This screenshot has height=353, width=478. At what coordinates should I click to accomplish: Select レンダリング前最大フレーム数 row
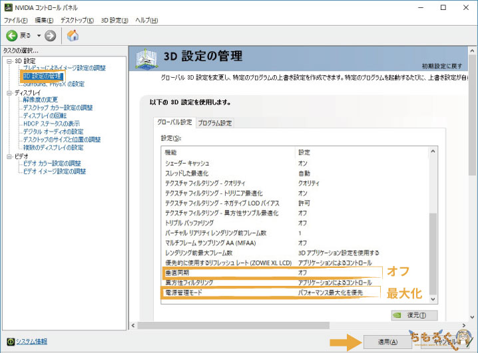[x=295, y=253]
